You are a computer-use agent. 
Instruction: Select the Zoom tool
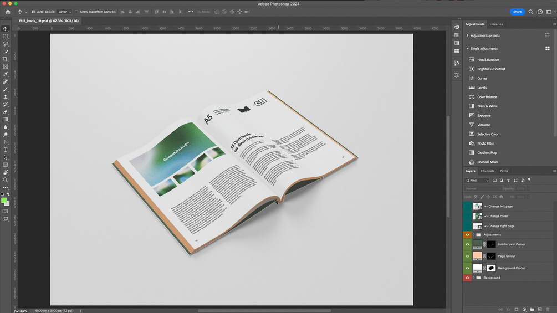pyautogui.click(x=6, y=179)
